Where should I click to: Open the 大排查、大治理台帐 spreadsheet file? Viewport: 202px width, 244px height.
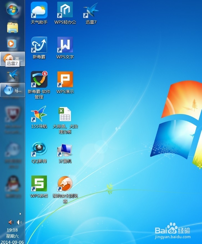65,120
